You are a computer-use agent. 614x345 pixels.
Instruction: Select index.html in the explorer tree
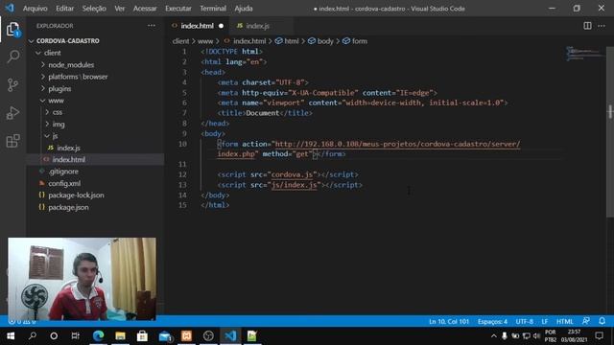pyautogui.click(x=68, y=160)
